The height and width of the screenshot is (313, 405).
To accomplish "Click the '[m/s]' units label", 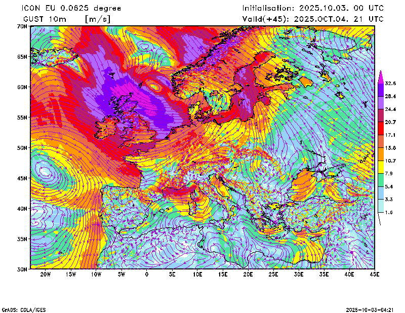I will click(x=97, y=19).
